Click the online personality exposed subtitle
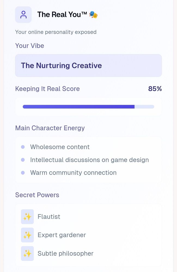The width and height of the screenshot is (177, 272). [56, 32]
